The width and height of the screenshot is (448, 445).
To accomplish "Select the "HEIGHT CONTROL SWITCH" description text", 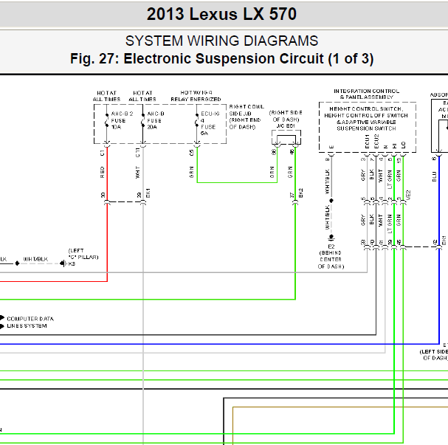I will pyautogui.click(x=366, y=119).
